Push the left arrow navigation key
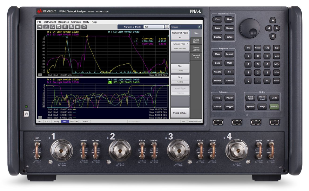The image size is (309, 191). tap(268, 28)
